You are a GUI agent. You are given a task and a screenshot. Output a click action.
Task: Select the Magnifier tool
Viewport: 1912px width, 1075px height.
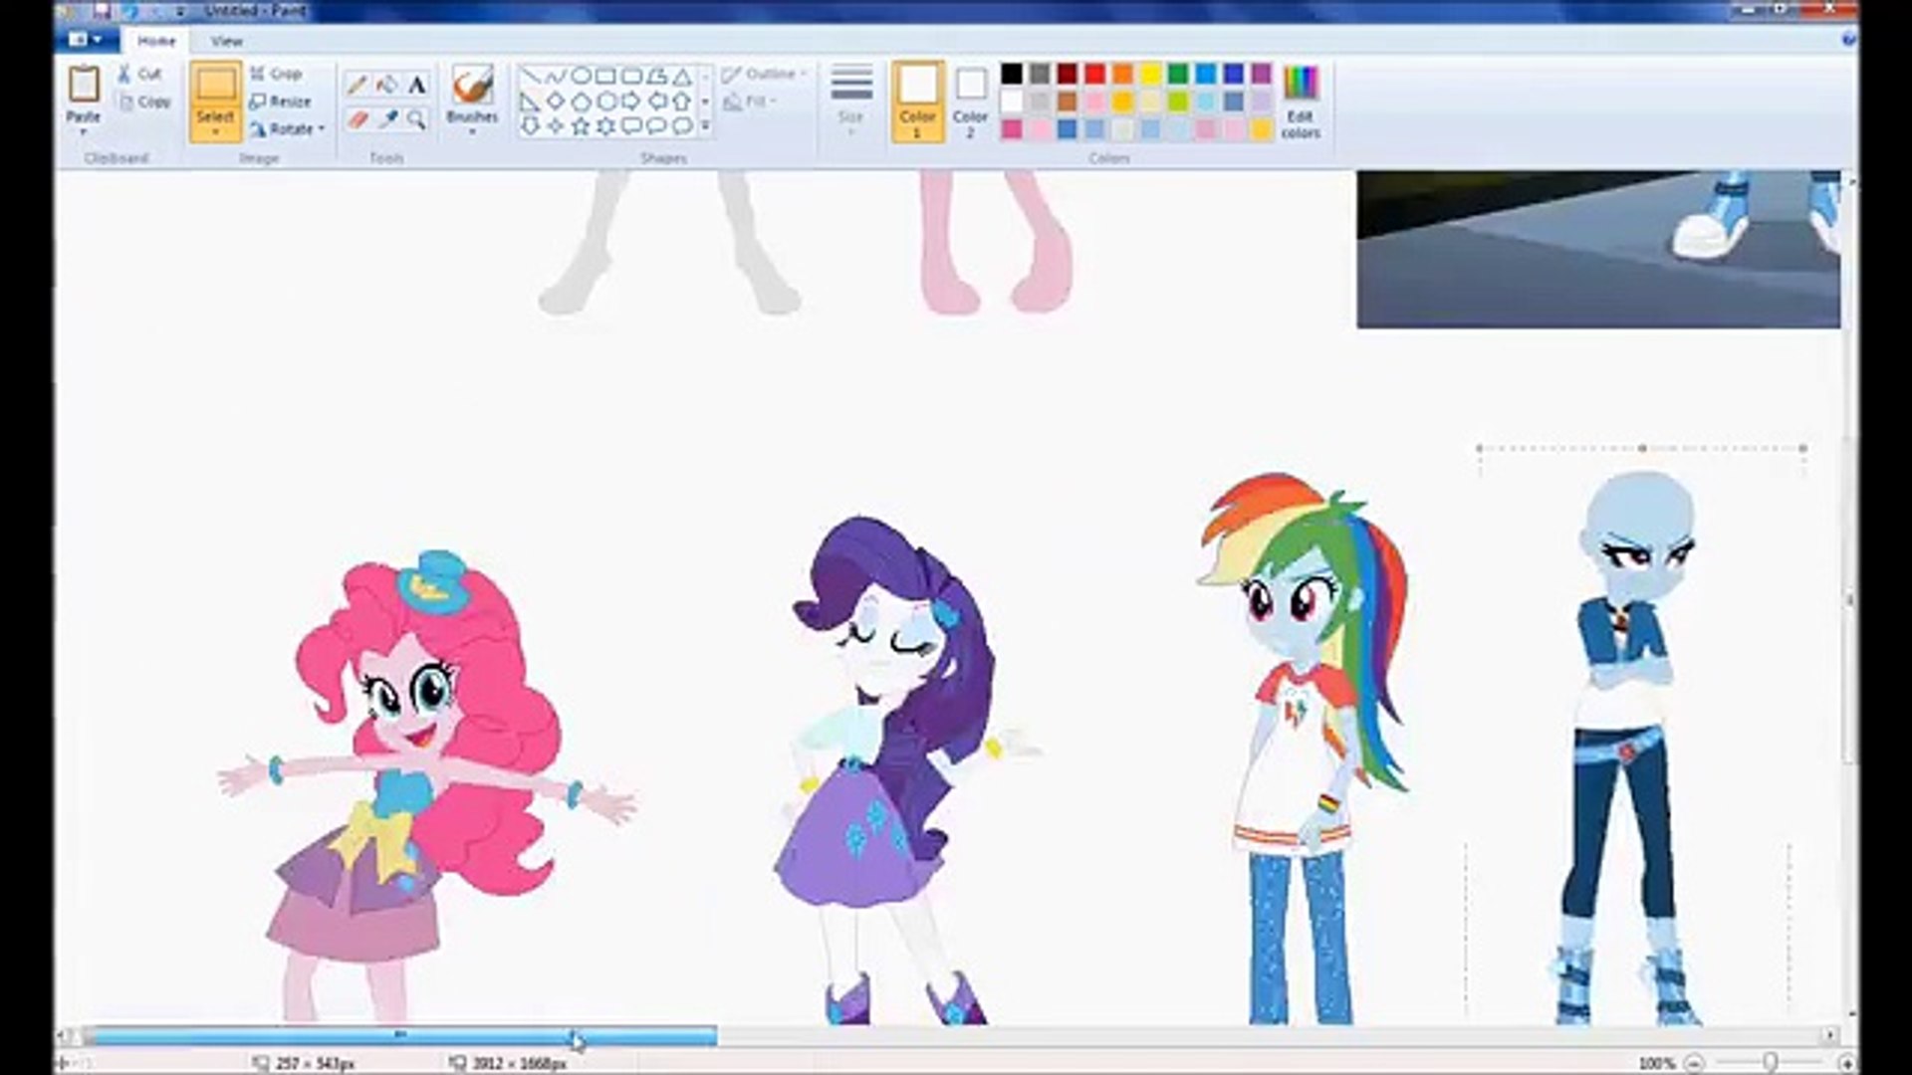click(x=417, y=120)
